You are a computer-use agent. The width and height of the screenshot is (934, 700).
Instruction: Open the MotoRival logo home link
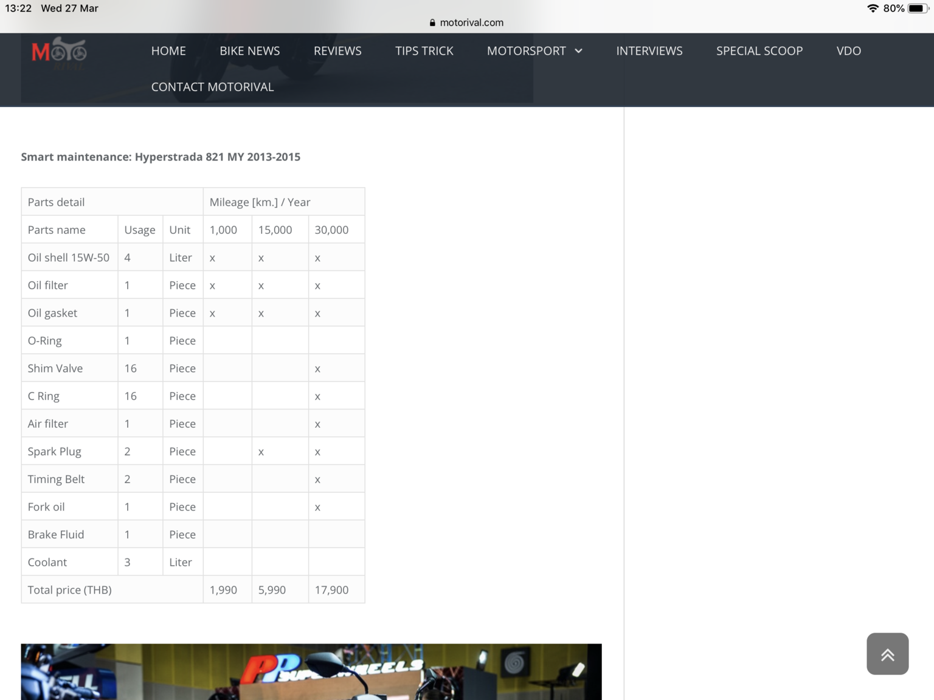[59, 53]
